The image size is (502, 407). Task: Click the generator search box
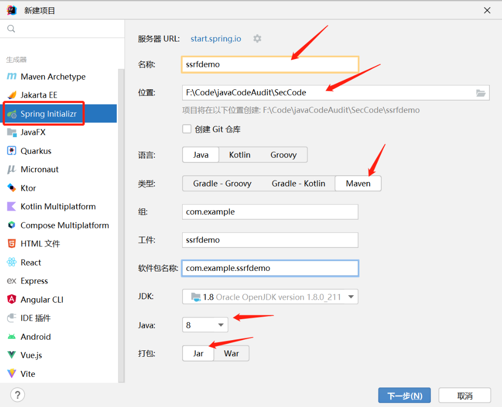(x=63, y=29)
